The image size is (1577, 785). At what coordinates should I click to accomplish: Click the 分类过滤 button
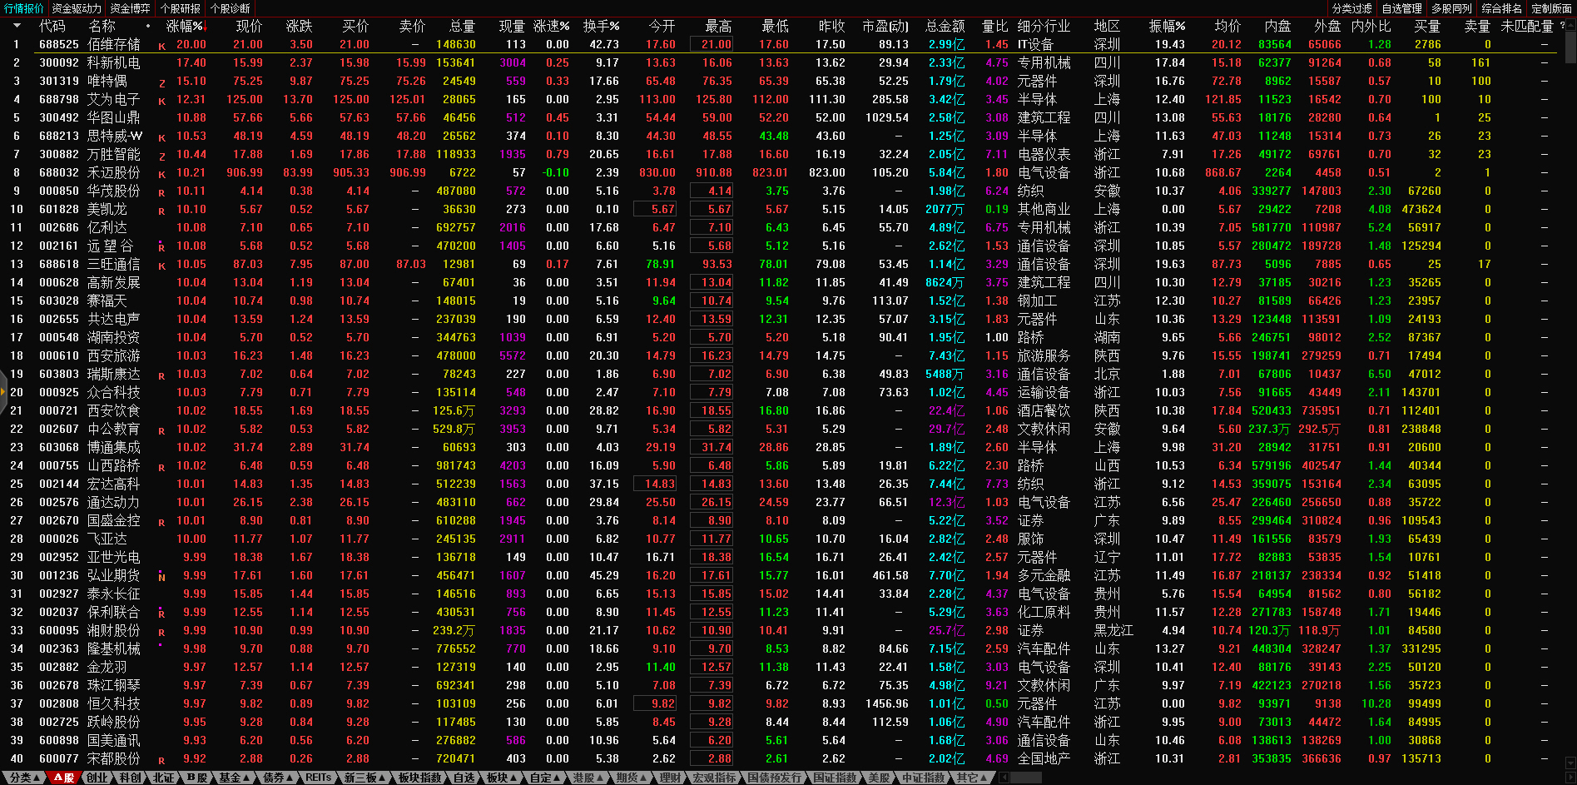coord(1351,8)
